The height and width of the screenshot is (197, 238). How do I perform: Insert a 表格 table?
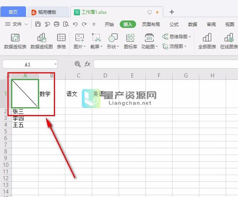tap(61, 41)
